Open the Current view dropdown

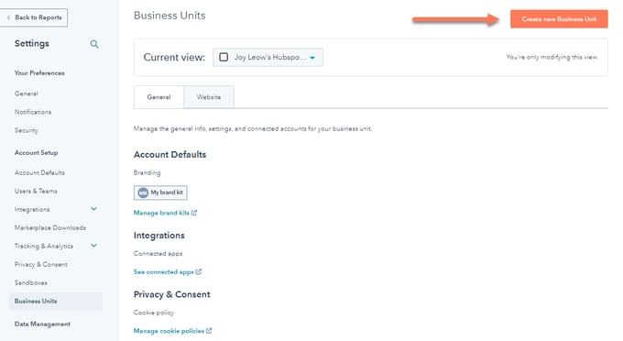268,57
